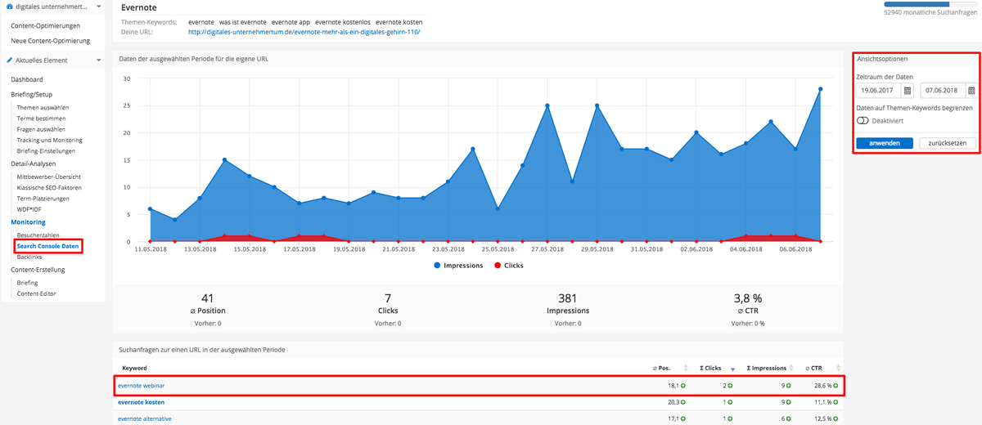Open Neue Content-Optimierung
This screenshot has height=425, width=982.
pyautogui.click(x=51, y=41)
